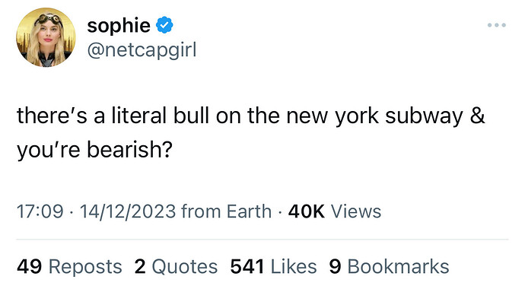Click the "from Earth" location text
Viewport: 525px width, 289px height.
point(226,211)
